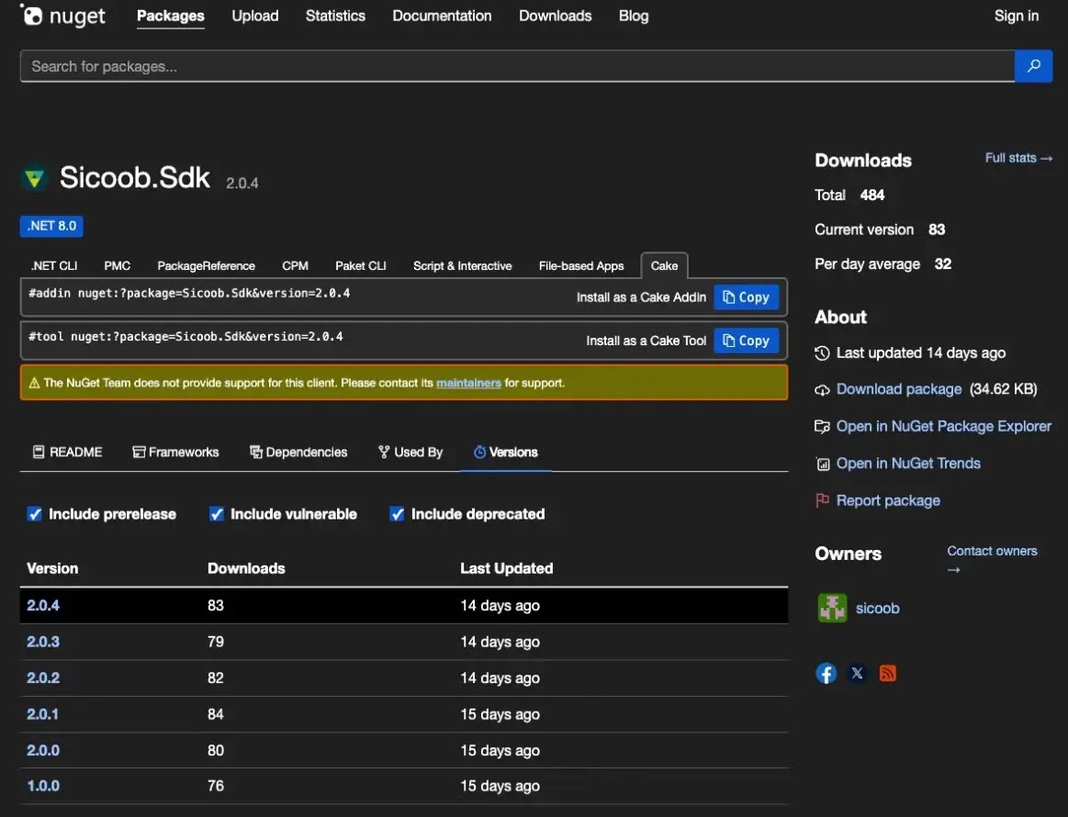1068x817 pixels.
Task: Select the Paket CLI tab
Action: point(360,265)
